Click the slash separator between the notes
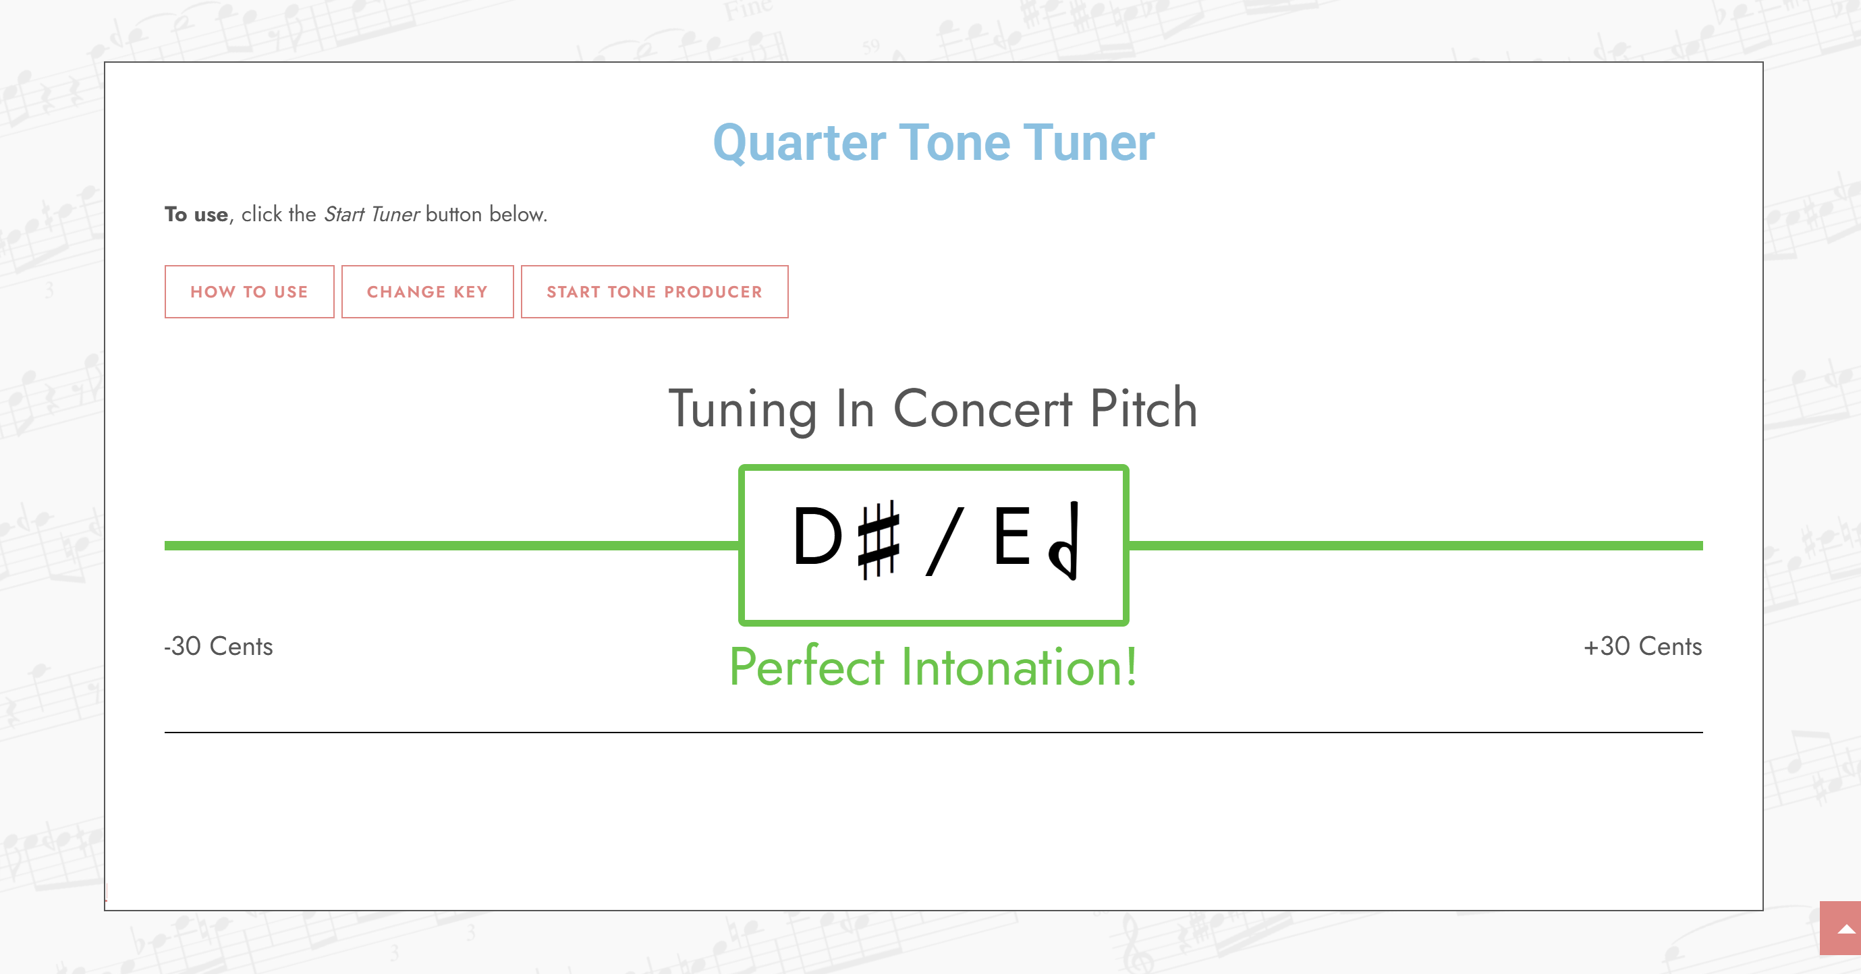The image size is (1861, 974). click(944, 542)
